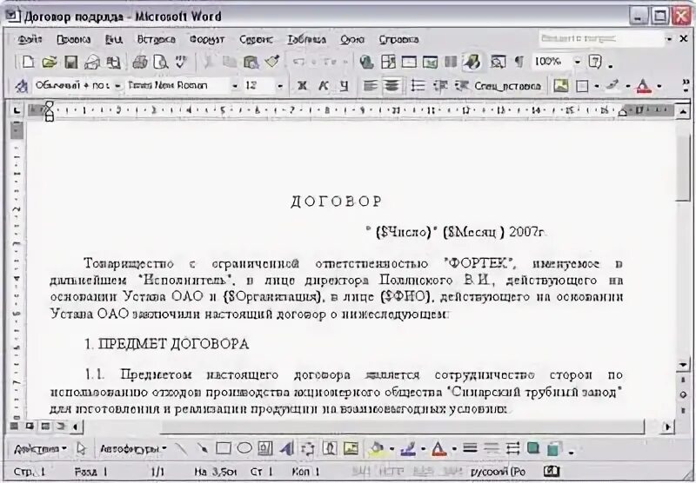This screenshot has height=483, width=696.
Task: Expand the Автофигуры menu
Action: pyautogui.click(x=133, y=449)
